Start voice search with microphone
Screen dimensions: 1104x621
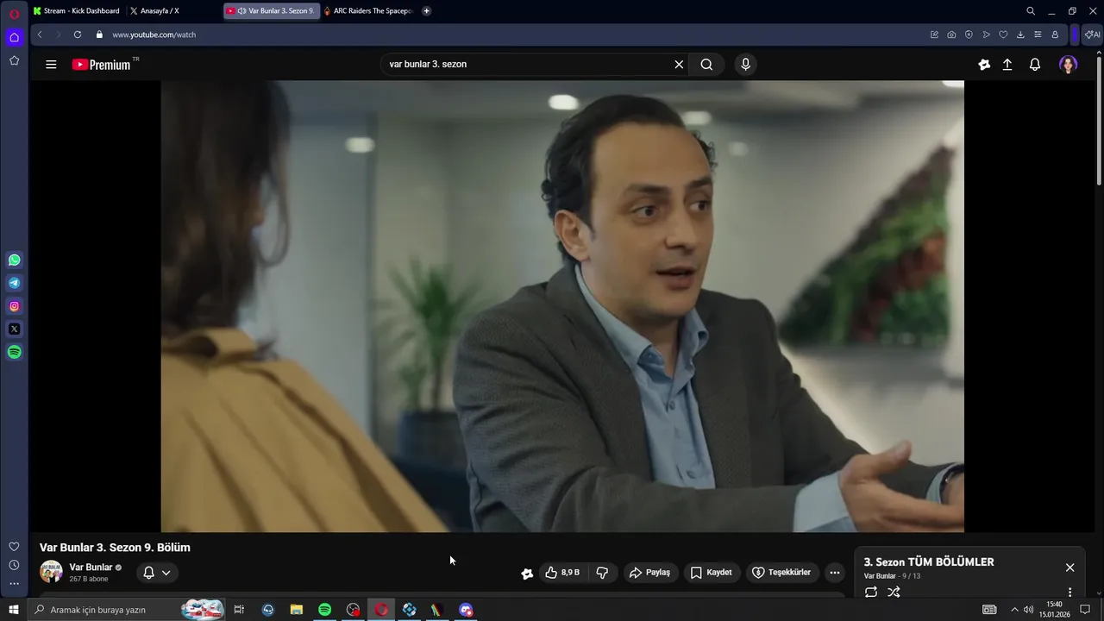[746, 65]
